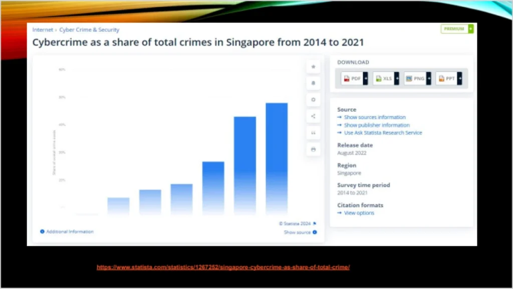Open chart settings gear icon

[313, 100]
